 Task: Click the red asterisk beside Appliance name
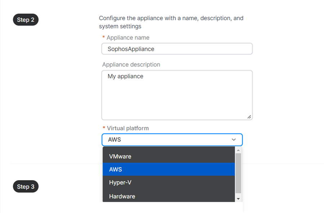click(x=104, y=38)
